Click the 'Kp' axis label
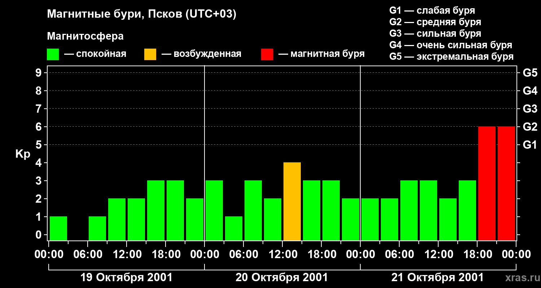Image resolution: width=541 pixels, height=288 pixels. (x=23, y=154)
